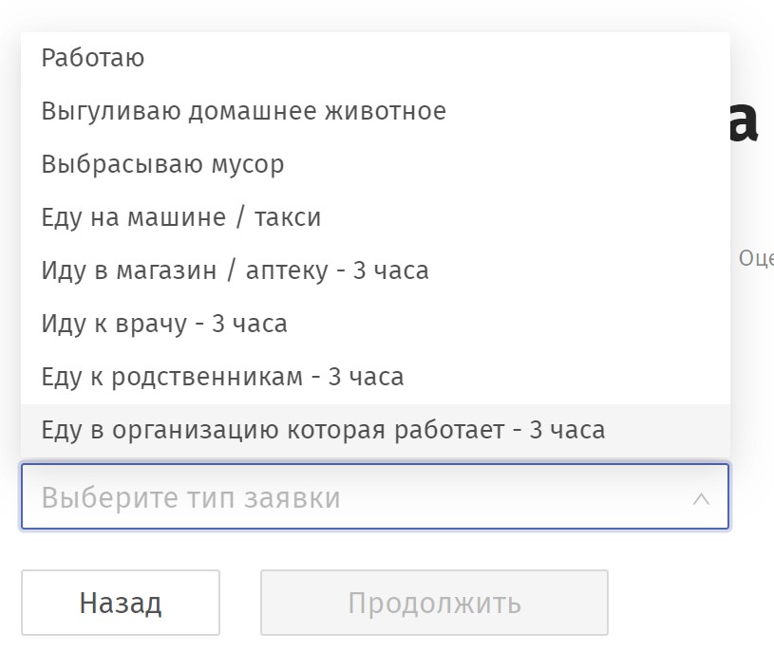
Task: Choose "Выгуливаю домашнее животное" from the list
Action: (243, 111)
